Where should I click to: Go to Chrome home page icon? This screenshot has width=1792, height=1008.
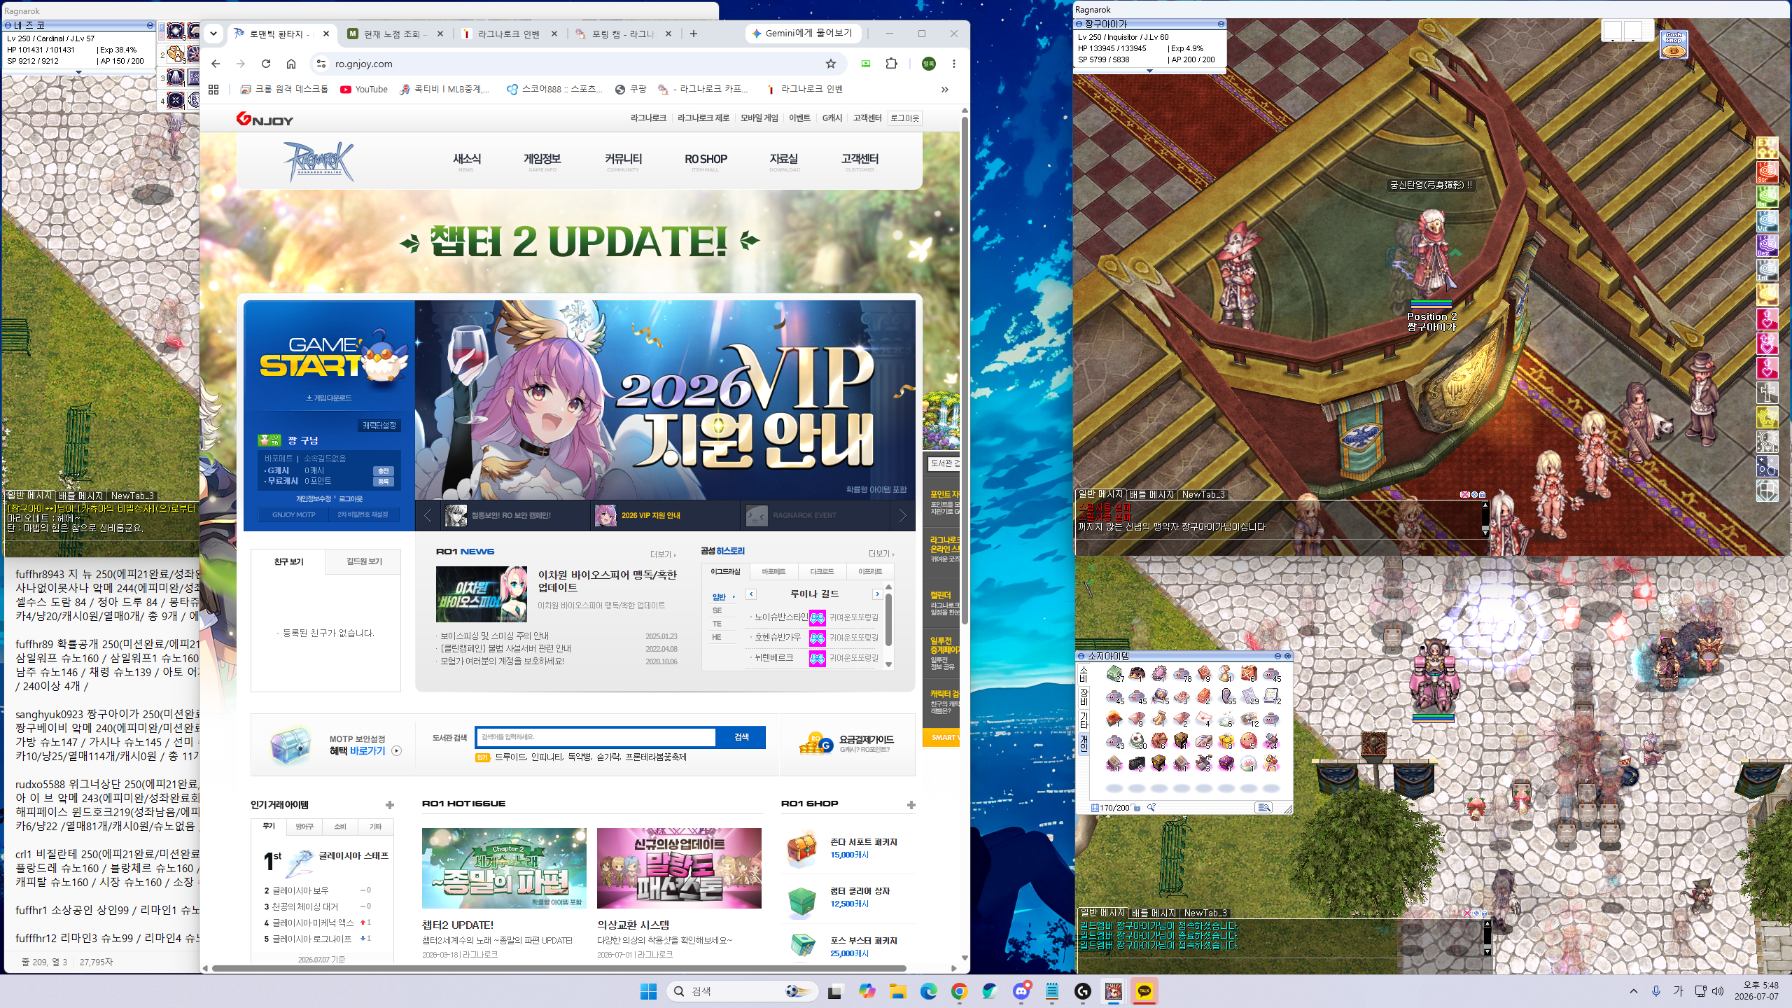coord(291,64)
